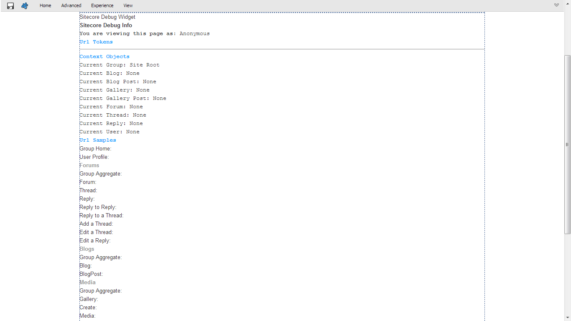
Task: Click the Context Objects link
Action: pyautogui.click(x=105, y=56)
